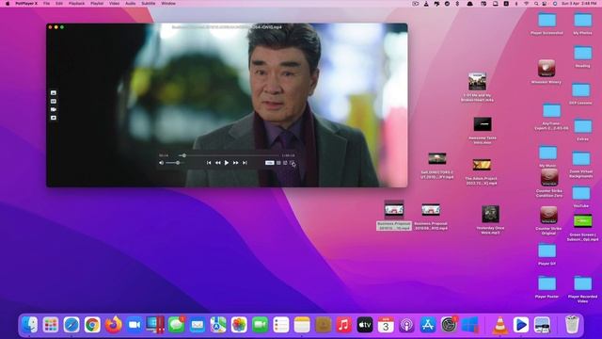Launch VLC from the Dock

point(499,325)
